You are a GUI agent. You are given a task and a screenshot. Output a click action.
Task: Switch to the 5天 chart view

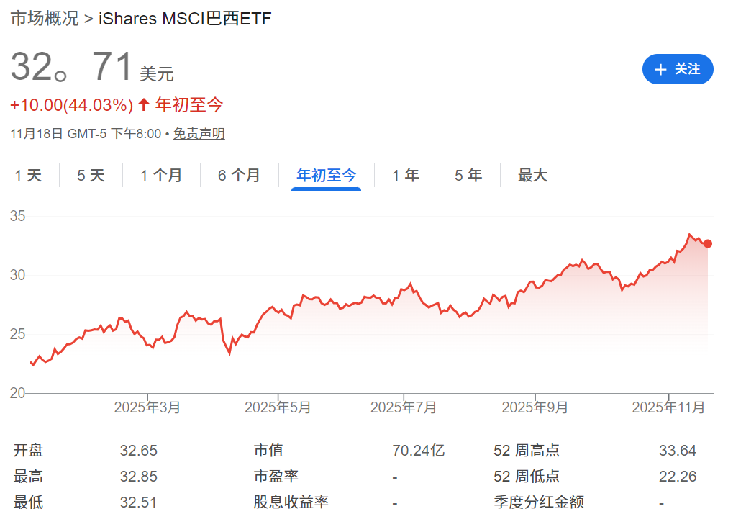90,175
